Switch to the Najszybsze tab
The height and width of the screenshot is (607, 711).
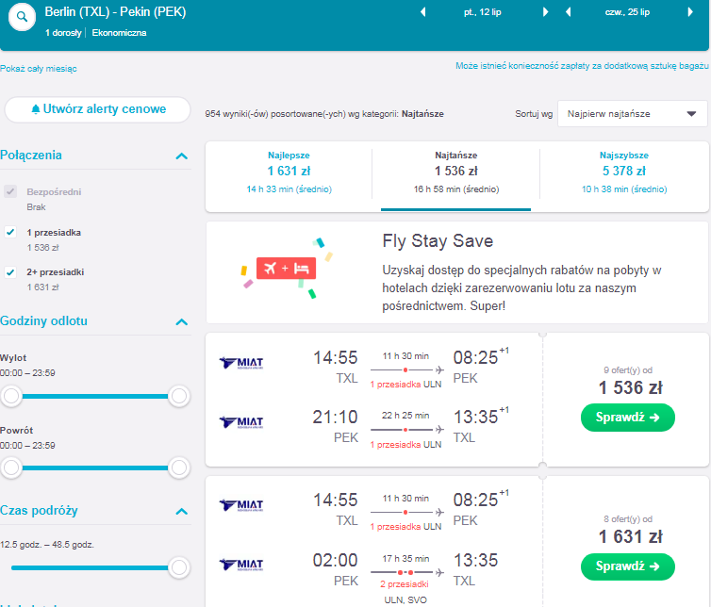pos(624,173)
